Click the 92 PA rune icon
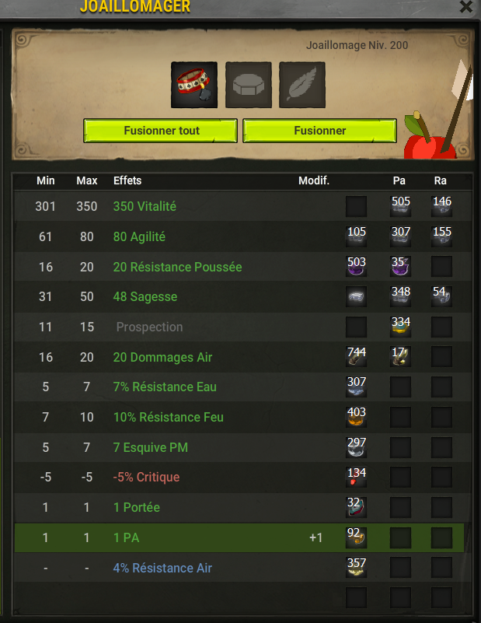The height and width of the screenshot is (623, 481). tap(357, 537)
